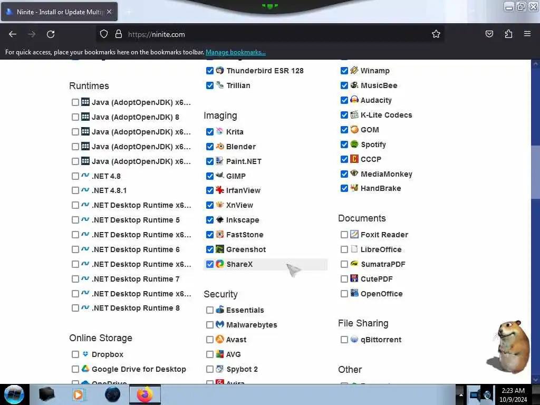The width and height of the screenshot is (540, 405).
Task: Click the Blender app icon
Action: [220, 147]
